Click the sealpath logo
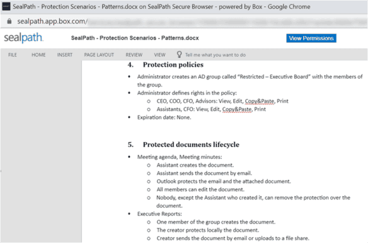Image resolution: width=368 pixels, height=243 pixels. [x=23, y=38]
